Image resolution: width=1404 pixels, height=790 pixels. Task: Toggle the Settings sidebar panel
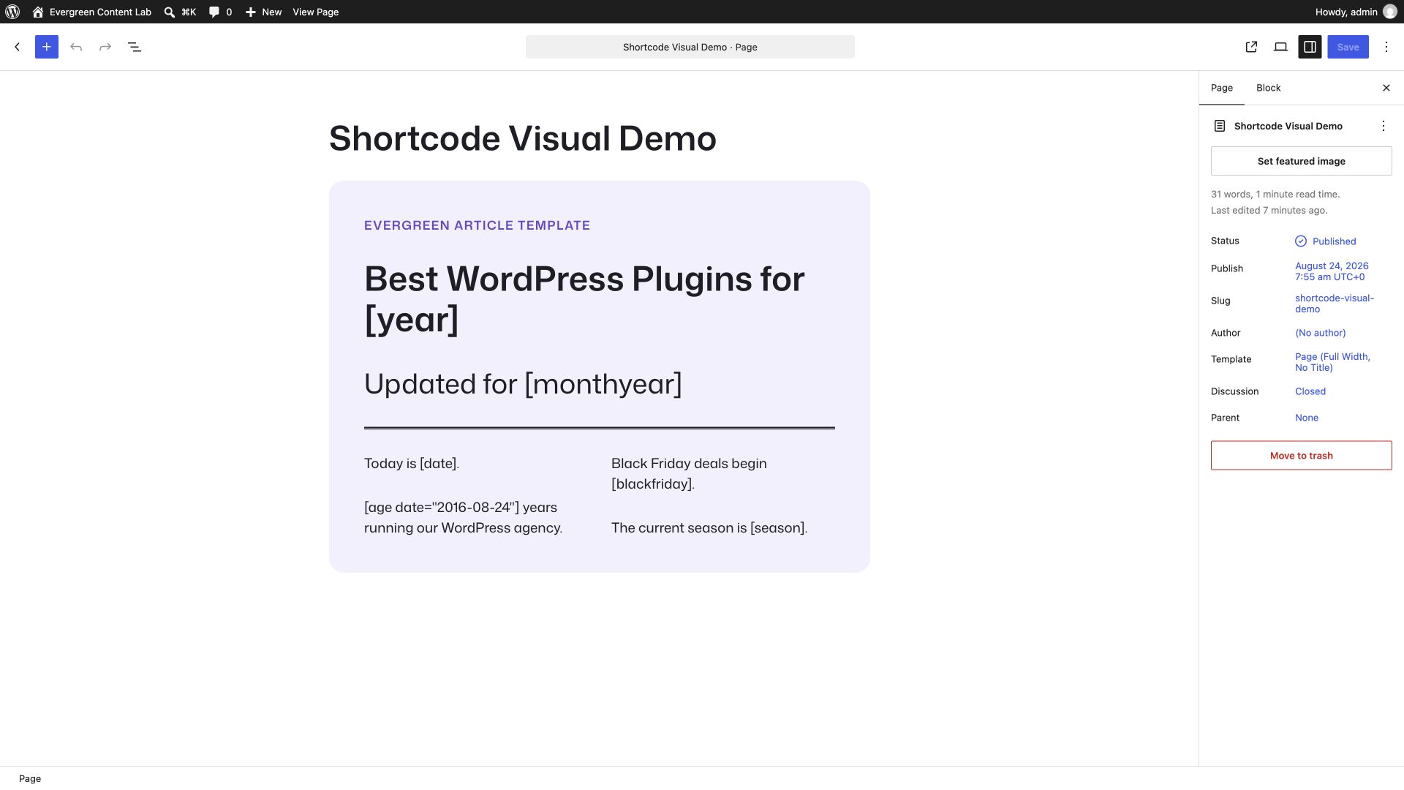tap(1310, 47)
